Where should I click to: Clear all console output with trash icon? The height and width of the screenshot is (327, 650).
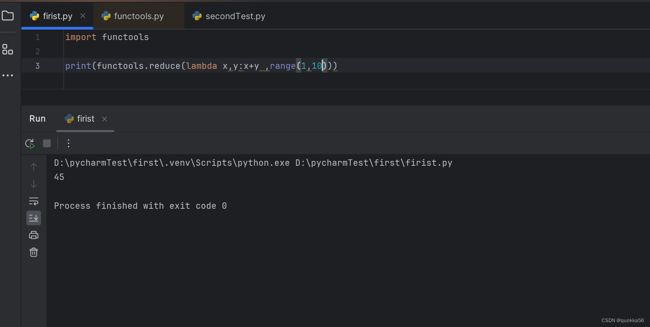pos(34,252)
